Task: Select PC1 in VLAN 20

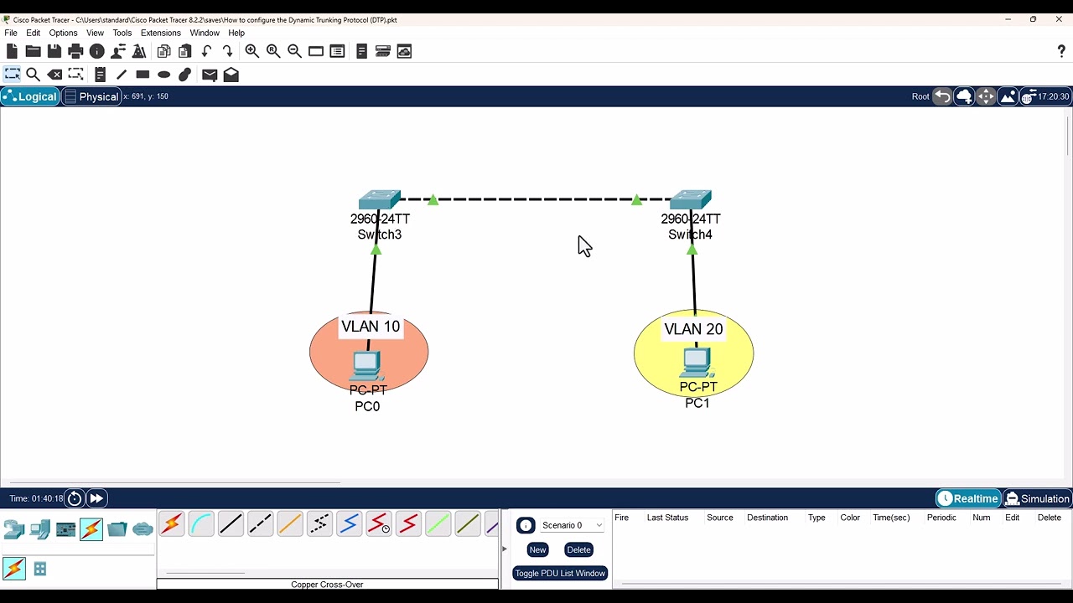Action: (x=697, y=363)
